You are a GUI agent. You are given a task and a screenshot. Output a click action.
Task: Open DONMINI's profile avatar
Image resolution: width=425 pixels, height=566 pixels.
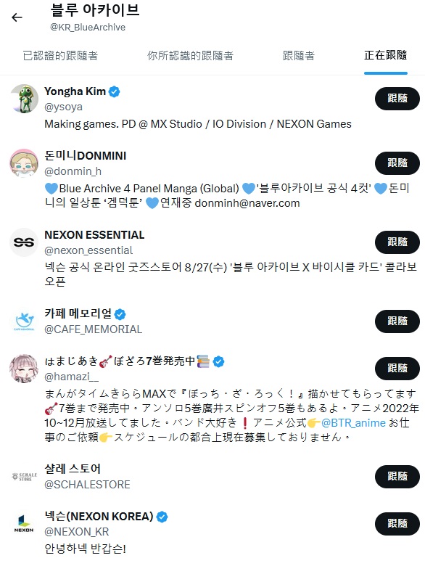click(24, 163)
